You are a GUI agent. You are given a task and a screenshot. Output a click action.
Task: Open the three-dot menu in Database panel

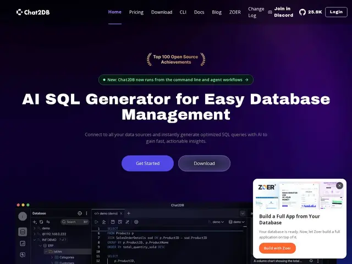(x=86, y=213)
